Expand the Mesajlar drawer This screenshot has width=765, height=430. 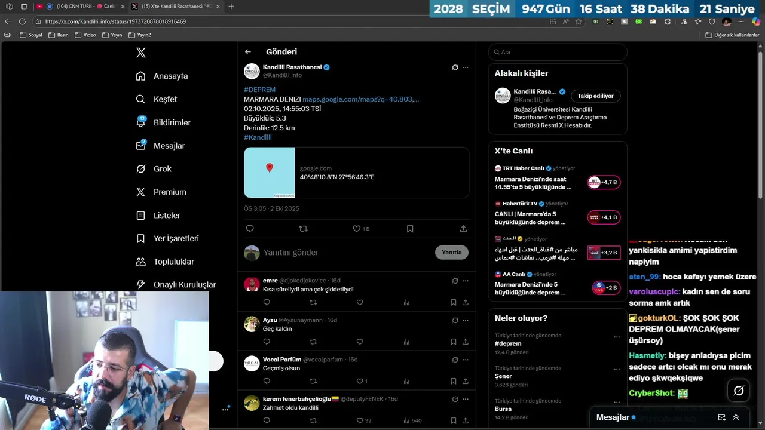coord(736,417)
